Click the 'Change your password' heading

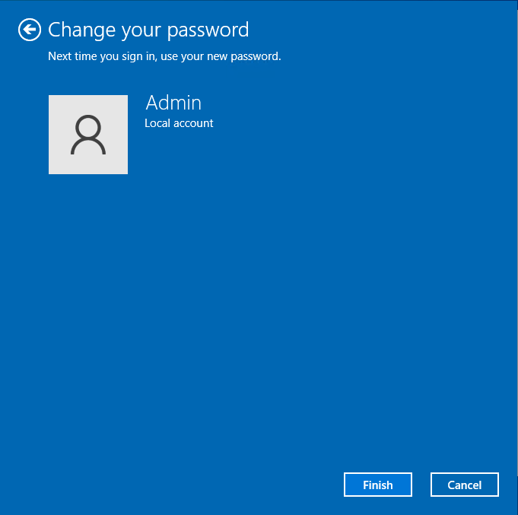[148, 30]
